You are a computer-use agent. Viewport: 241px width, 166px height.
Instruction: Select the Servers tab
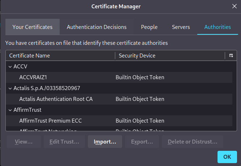tap(181, 27)
